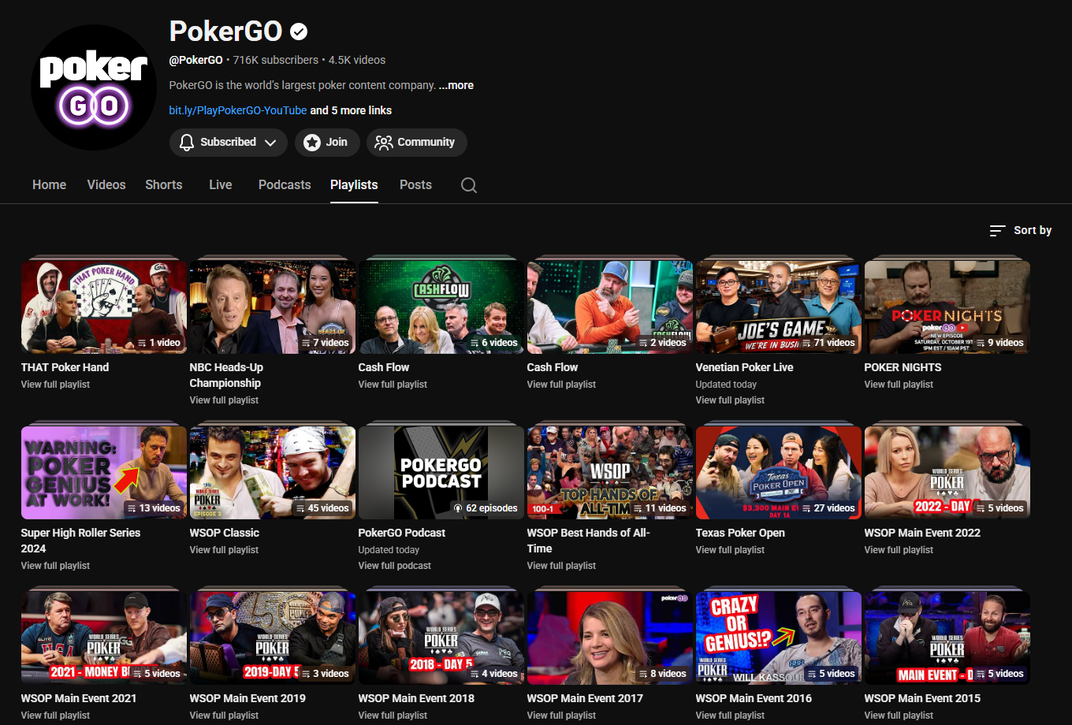This screenshot has width=1072, height=725.
Task: Open WSOP Main Event 2015 thumbnail
Action: (x=947, y=638)
